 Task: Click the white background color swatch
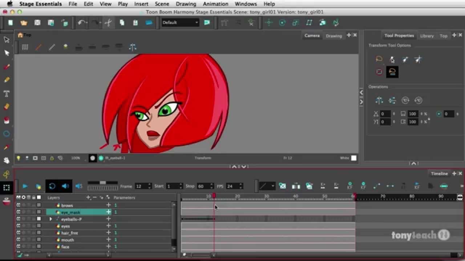354,158
